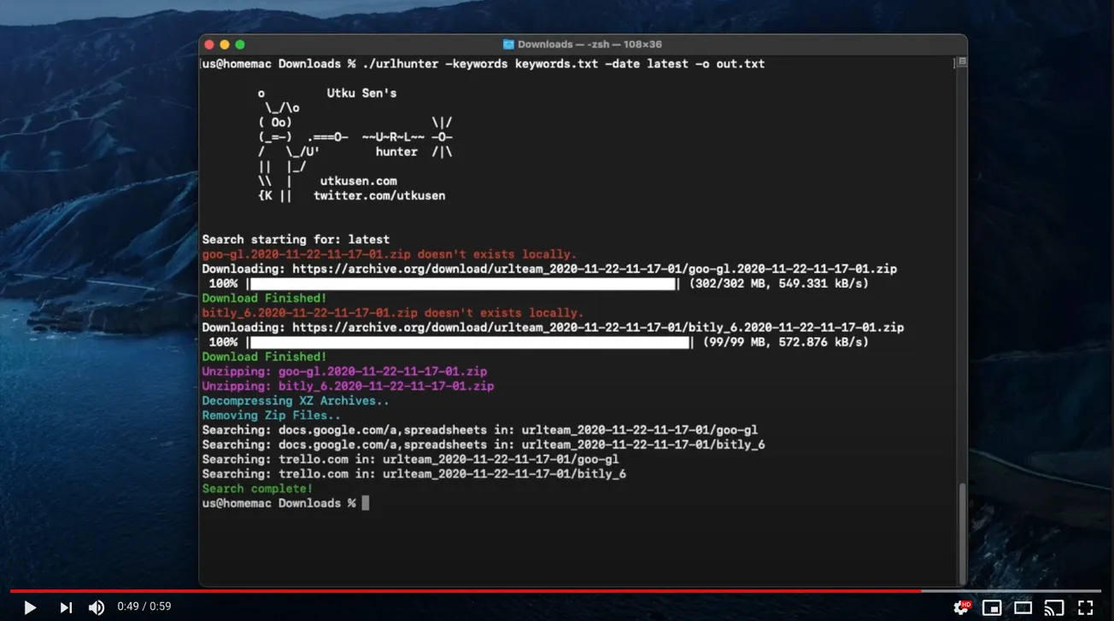Click the time display showing 0:49 / 0:59

pos(144,606)
